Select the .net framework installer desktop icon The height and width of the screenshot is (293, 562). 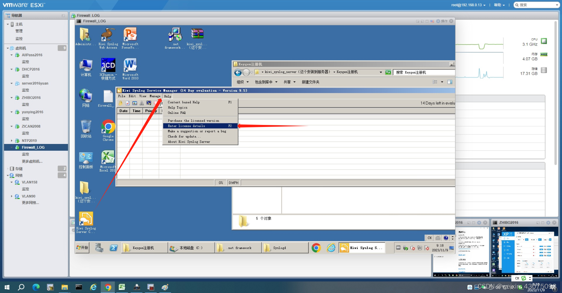pos(175,38)
